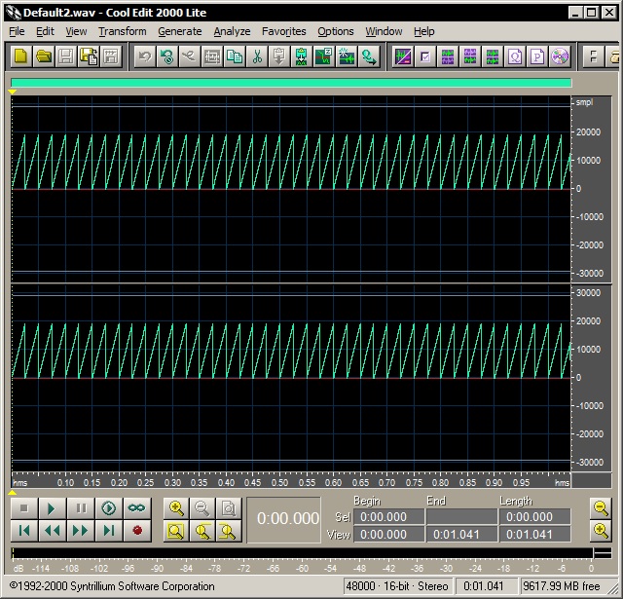Click the Open file folder icon
The width and height of the screenshot is (623, 599).
click(x=44, y=56)
